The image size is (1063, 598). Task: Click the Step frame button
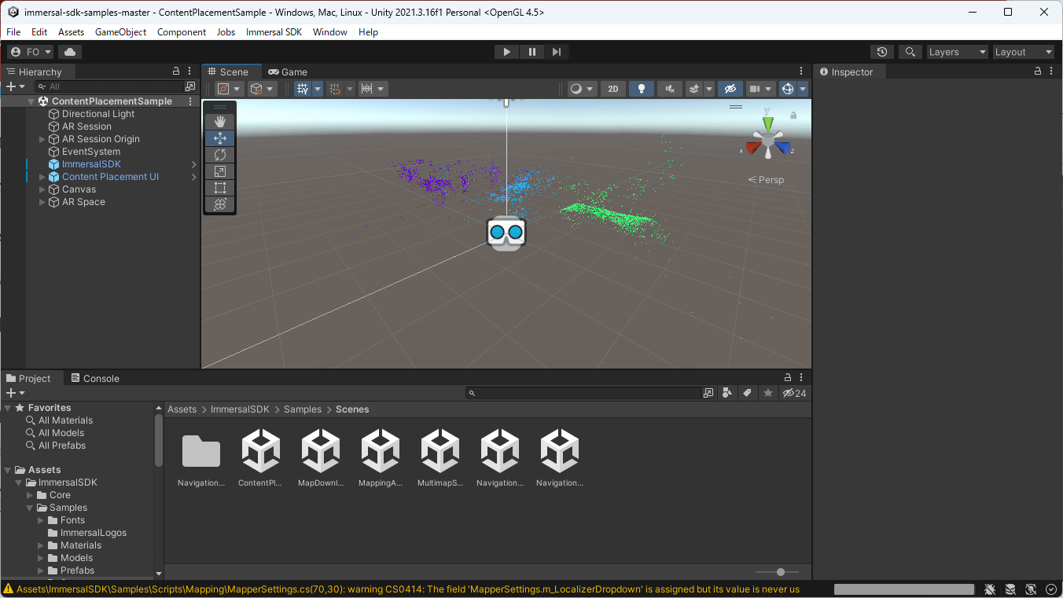click(557, 52)
